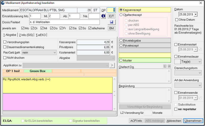The width and height of the screenshot is (205, 126).
Task: Click the Dosis Freitext field
Action: coord(64,22)
